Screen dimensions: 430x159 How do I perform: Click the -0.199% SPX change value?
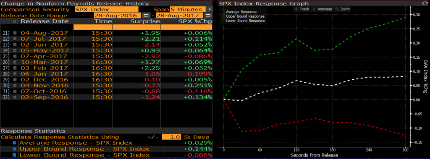click(199, 74)
